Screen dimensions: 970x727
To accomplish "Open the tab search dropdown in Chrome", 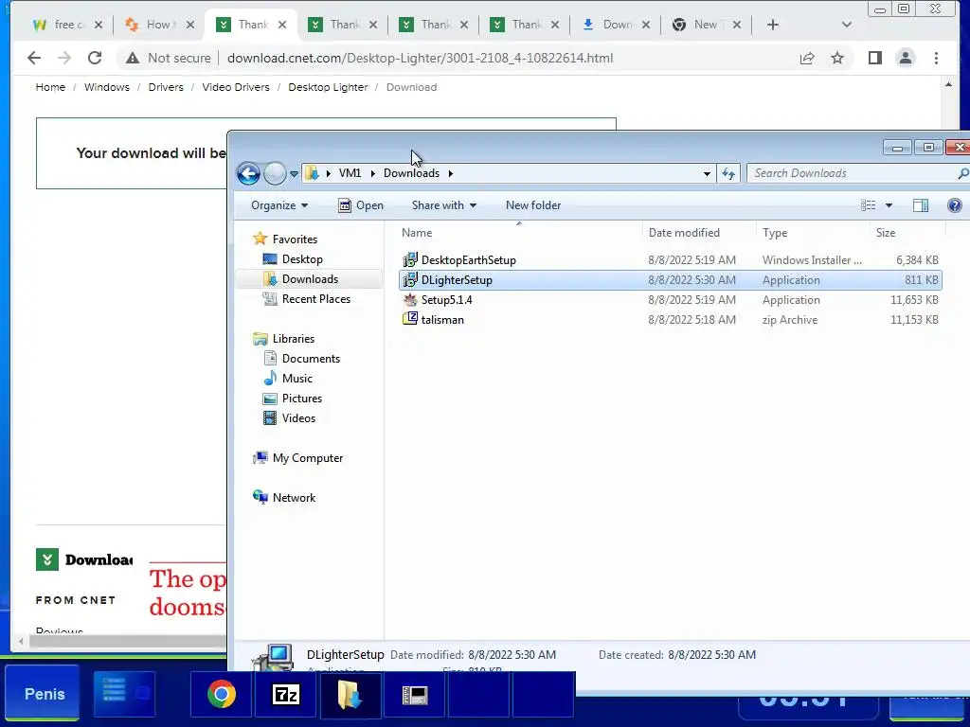I will click(847, 25).
